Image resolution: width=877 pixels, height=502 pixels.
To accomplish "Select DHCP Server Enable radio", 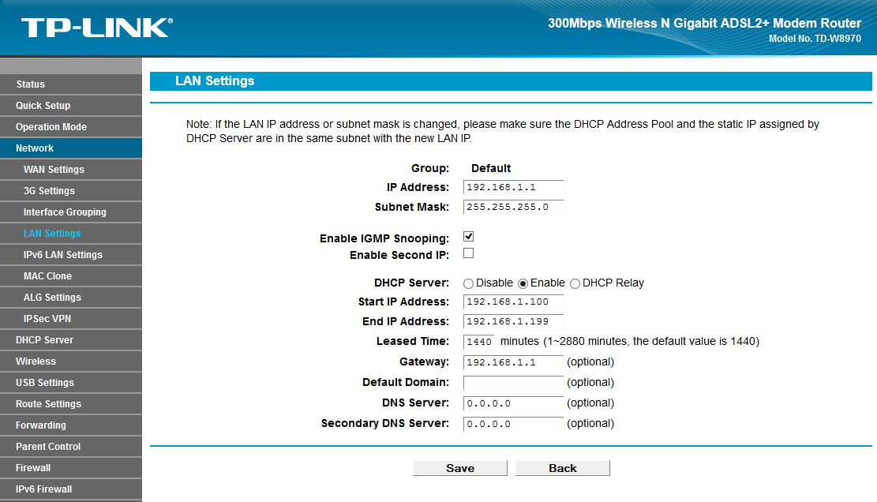I will click(x=523, y=284).
